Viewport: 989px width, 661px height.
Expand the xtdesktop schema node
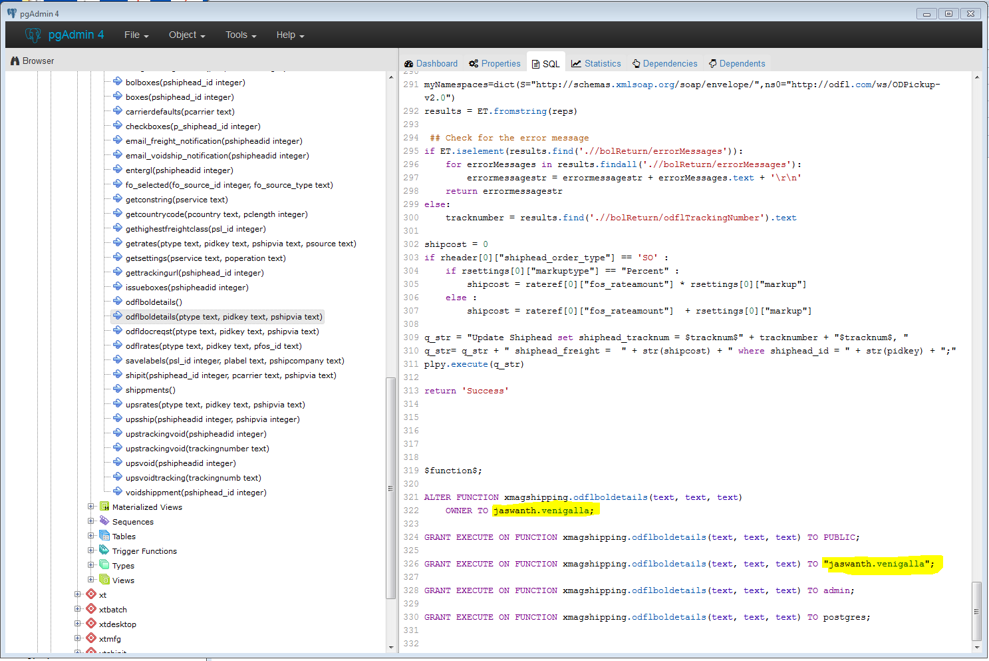(78, 624)
